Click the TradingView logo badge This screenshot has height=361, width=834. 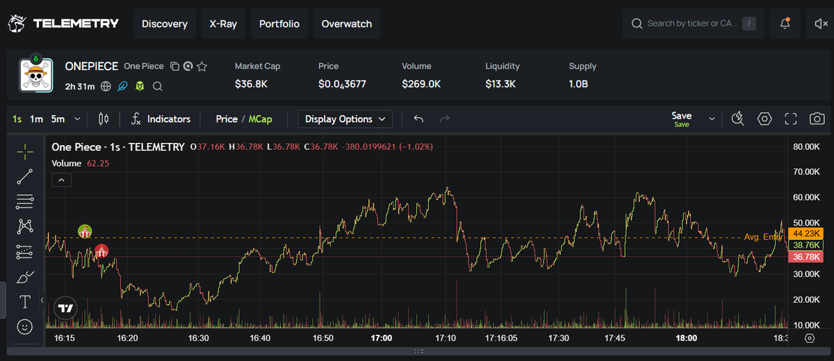tap(66, 308)
